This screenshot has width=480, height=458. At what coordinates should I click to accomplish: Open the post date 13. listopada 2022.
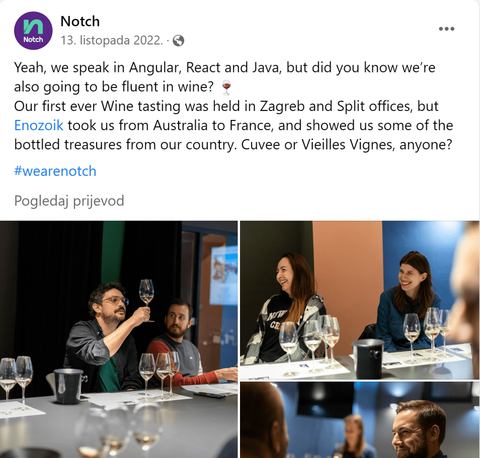click(112, 40)
